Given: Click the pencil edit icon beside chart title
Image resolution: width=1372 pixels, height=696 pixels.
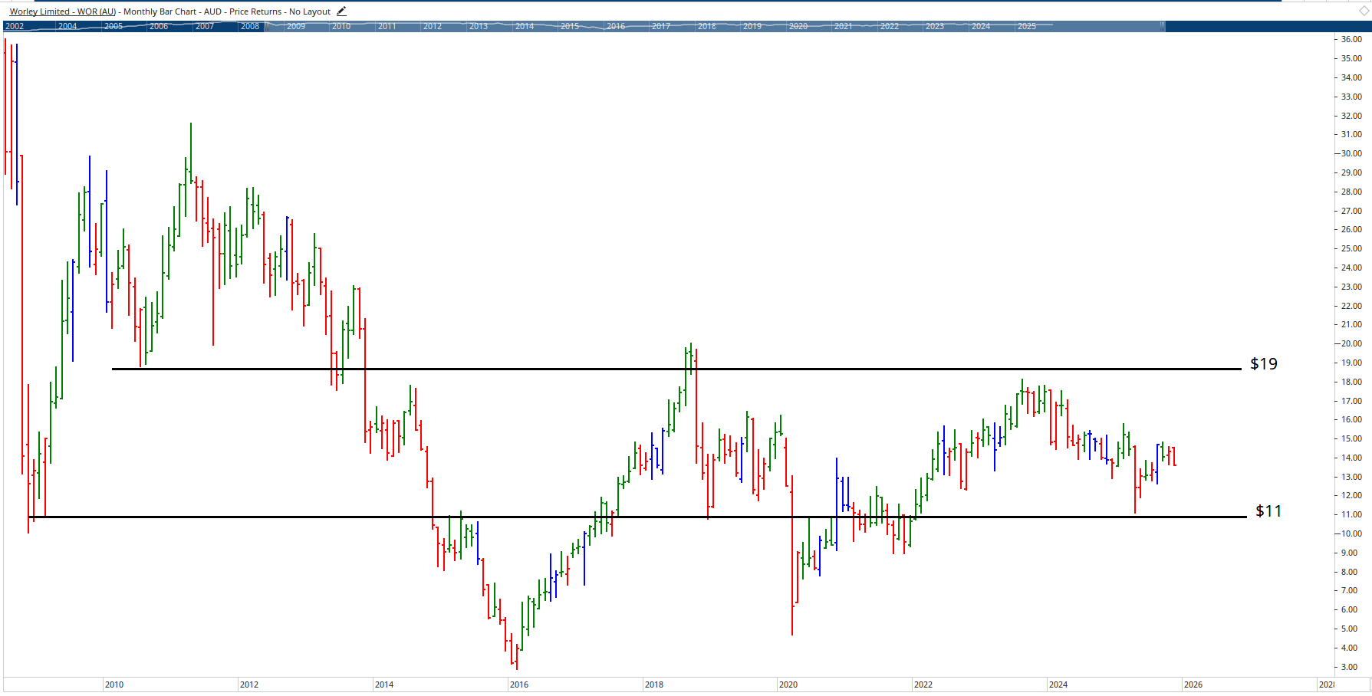Looking at the screenshot, I should pyautogui.click(x=341, y=11).
